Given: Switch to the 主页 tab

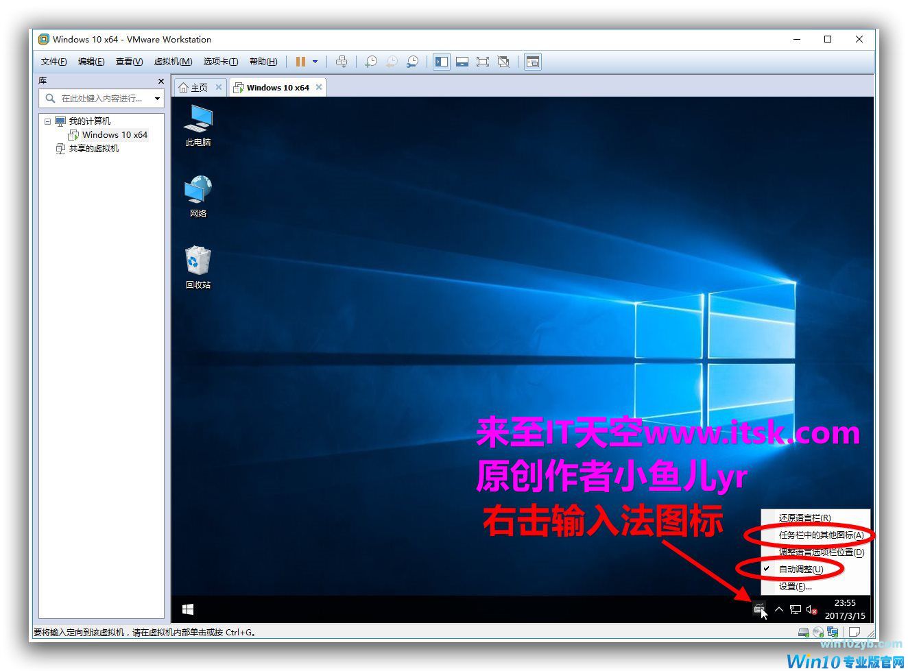Looking at the screenshot, I should pos(193,88).
